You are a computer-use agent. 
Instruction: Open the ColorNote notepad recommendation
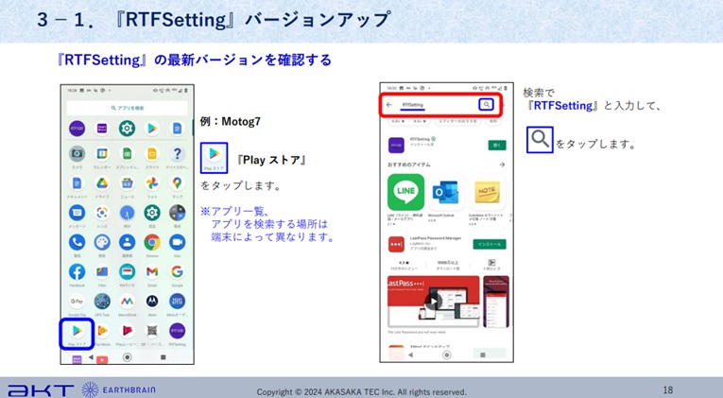(x=487, y=192)
